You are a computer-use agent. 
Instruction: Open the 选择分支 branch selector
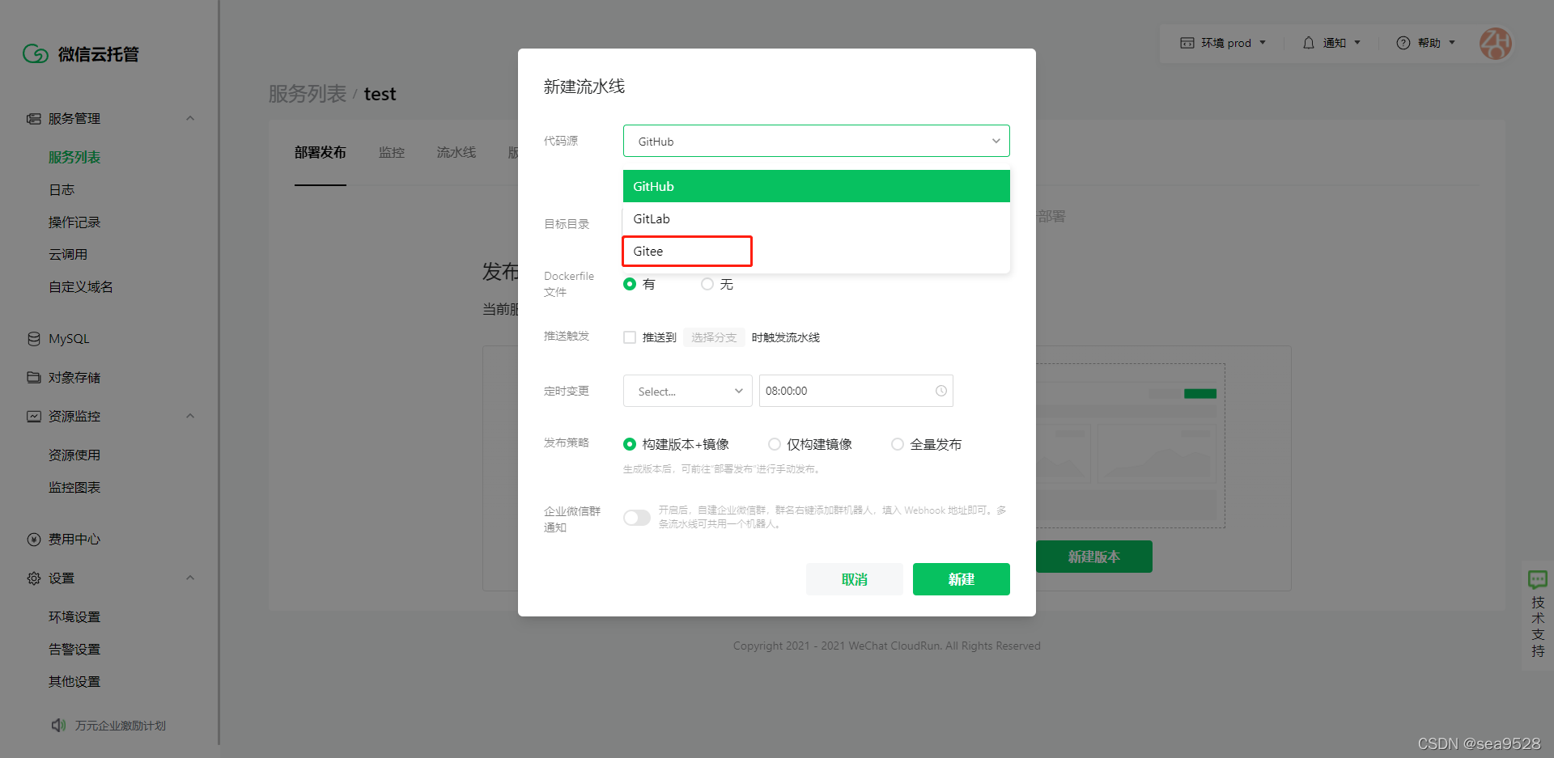coord(714,337)
